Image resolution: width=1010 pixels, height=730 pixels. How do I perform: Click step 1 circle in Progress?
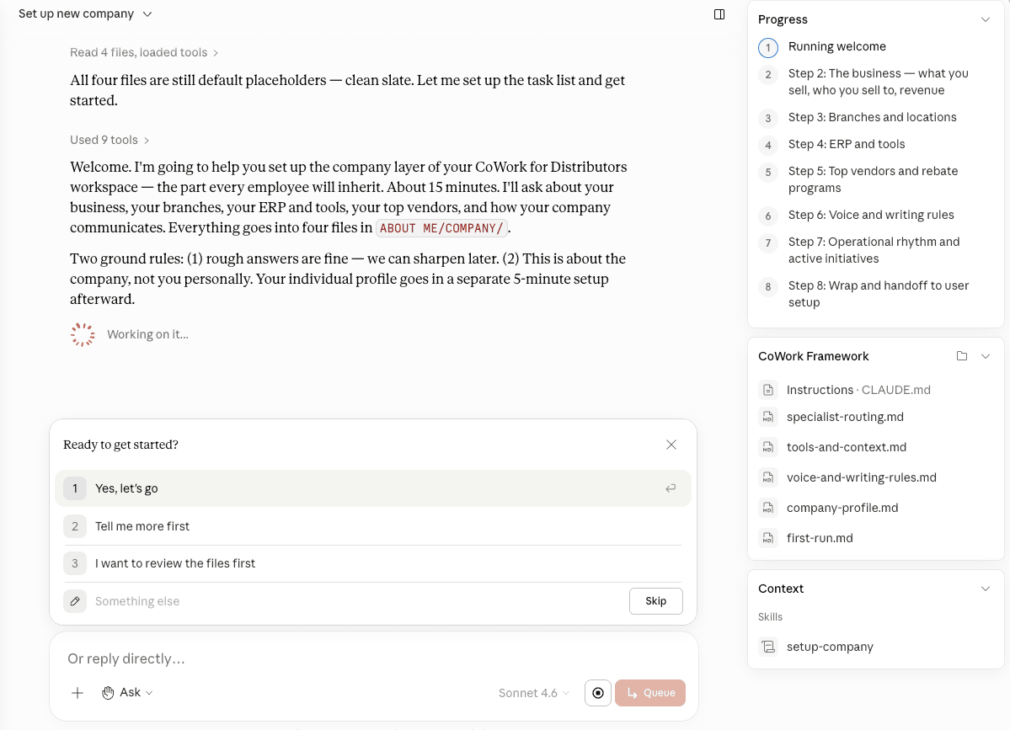[767, 48]
